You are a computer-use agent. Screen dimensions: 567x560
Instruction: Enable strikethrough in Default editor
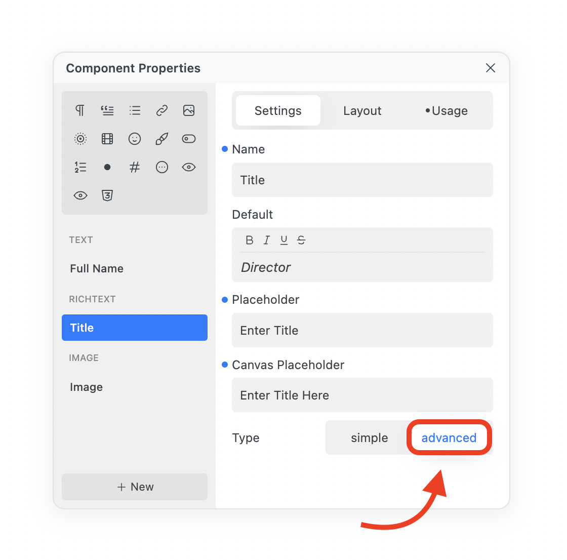(x=301, y=240)
